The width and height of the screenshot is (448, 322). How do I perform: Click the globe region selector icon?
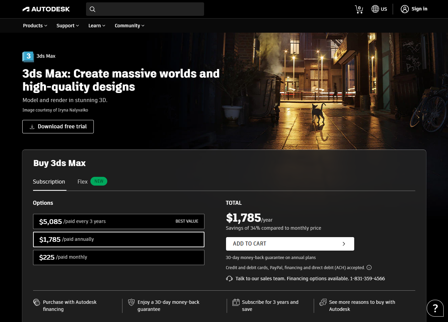375,9
